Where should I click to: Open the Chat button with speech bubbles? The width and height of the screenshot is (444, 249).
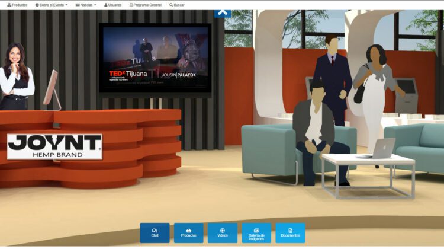(x=155, y=233)
